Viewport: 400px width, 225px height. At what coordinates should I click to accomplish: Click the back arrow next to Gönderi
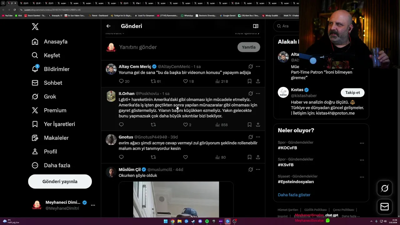(x=108, y=26)
